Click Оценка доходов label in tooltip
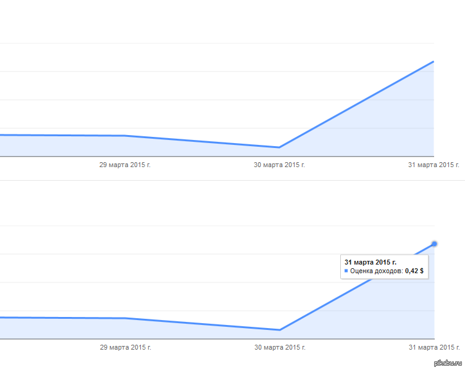The width and height of the screenshot is (465, 370). 377,271
